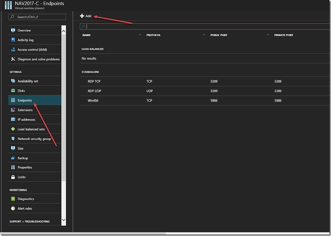Click the Properties bars icon
The height and width of the screenshot is (236, 331).
point(13,167)
